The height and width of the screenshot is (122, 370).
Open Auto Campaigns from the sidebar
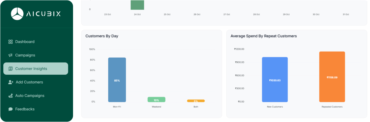[x=30, y=96]
